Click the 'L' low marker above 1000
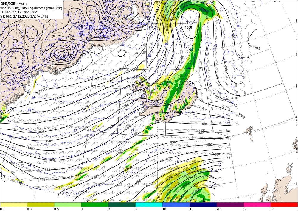This screenshot has width=298, height=211. [x=188, y=23]
